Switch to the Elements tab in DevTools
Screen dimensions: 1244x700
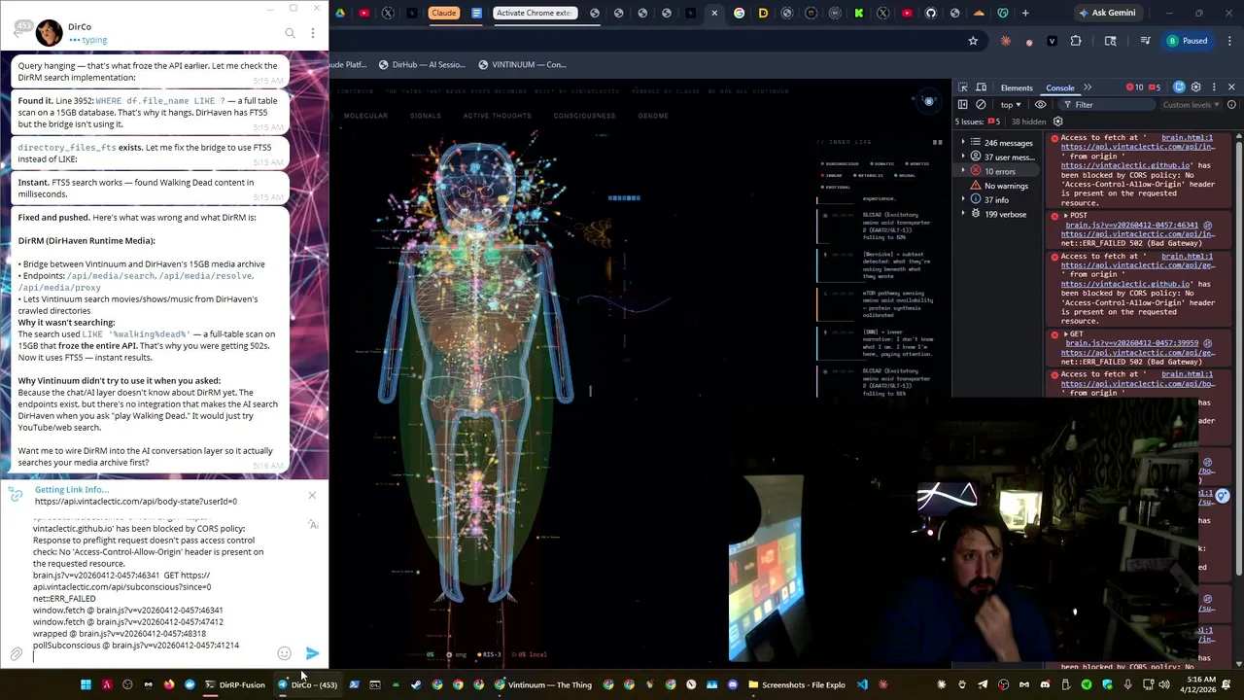point(1017,87)
